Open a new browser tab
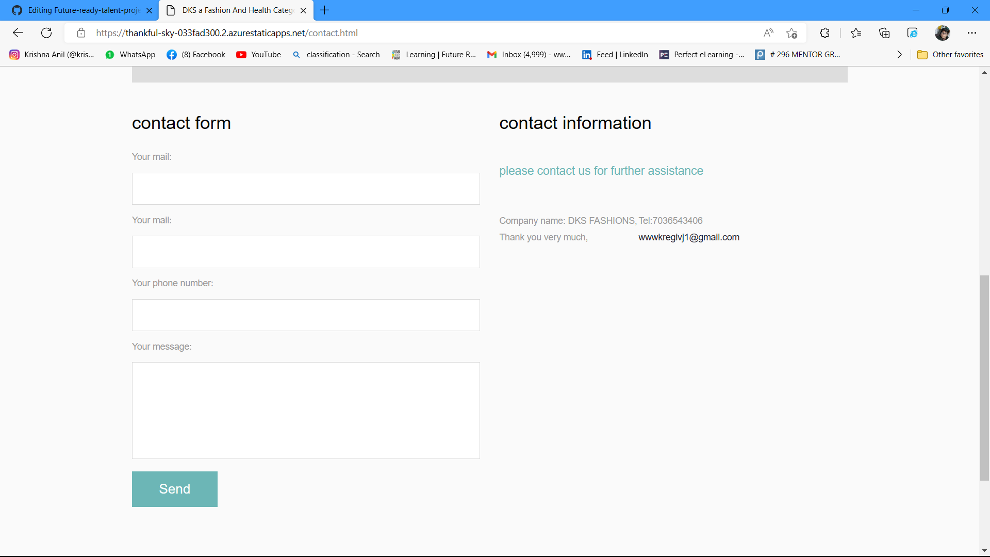 324,10
